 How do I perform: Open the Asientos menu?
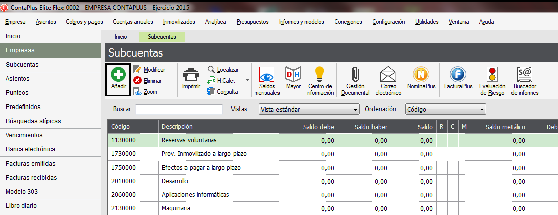(x=46, y=22)
